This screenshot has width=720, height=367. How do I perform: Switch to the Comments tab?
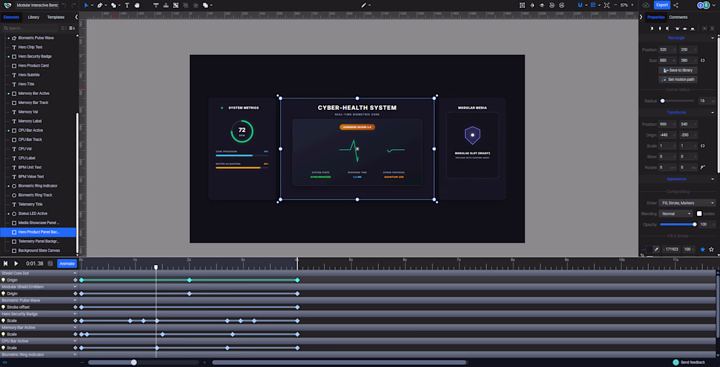[678, 17]
